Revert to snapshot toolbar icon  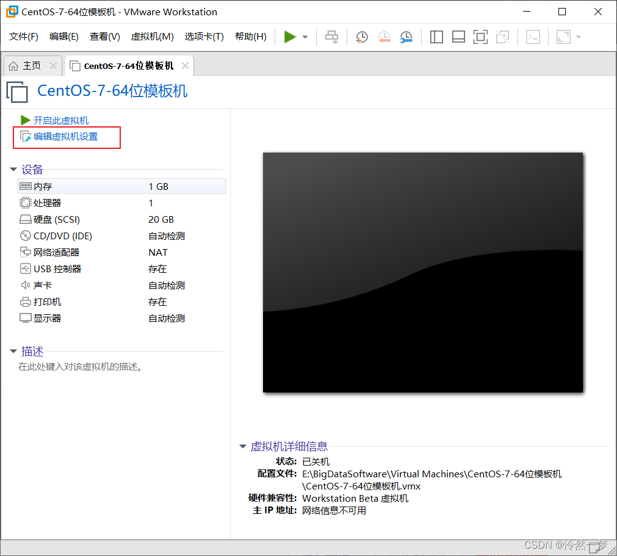click(x=384, y=37)
